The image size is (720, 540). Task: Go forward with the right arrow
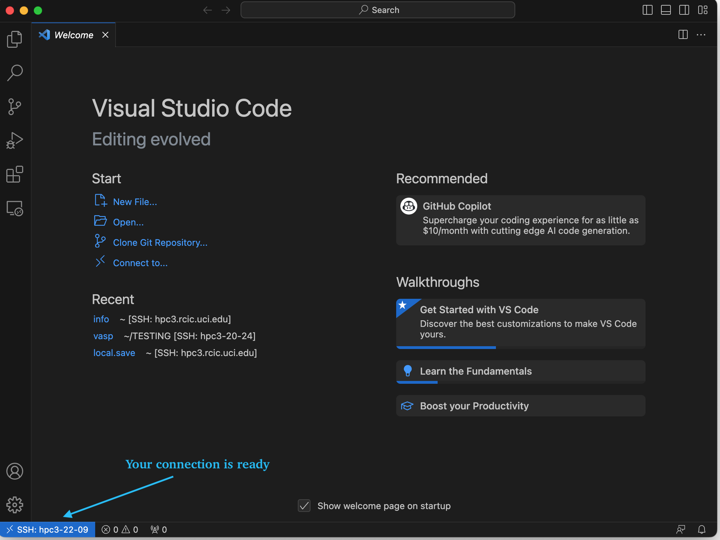point(226,10)
